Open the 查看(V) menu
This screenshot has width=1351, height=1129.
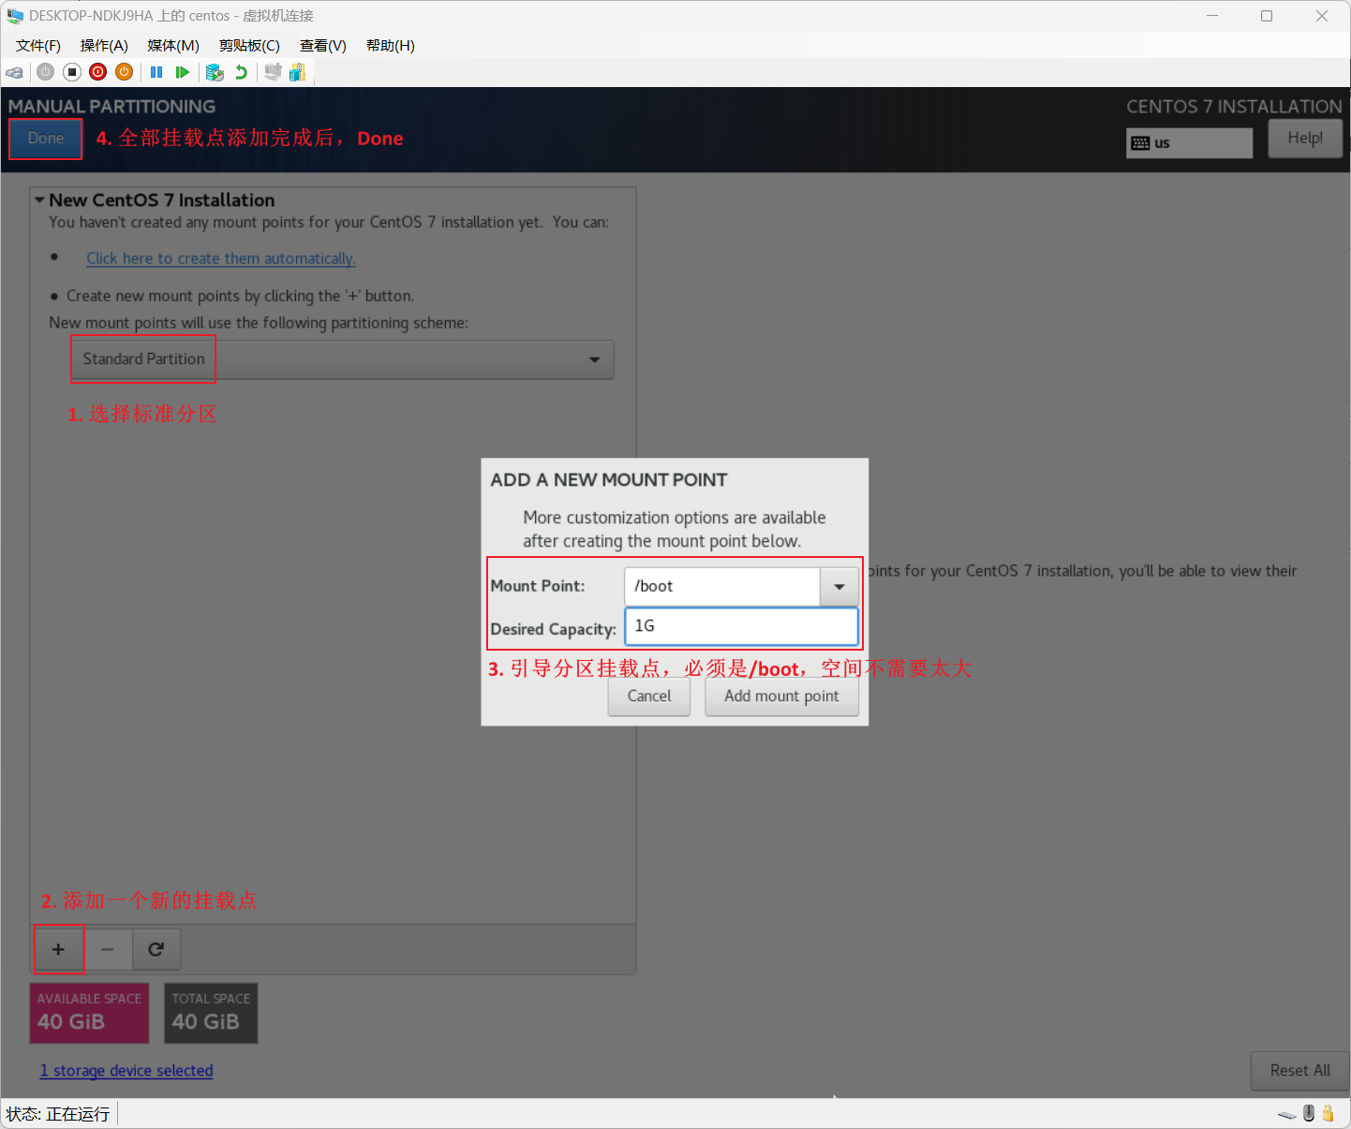[x=323, y=46]
